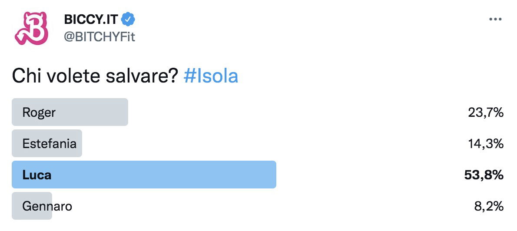The height and width of the screenshot is (231, 517).
Task: Follow the #Isola hashtag link
Action: coord(211,76)
